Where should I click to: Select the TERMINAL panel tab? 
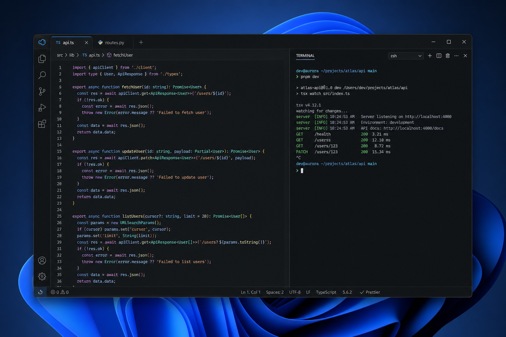pos(305,56)
